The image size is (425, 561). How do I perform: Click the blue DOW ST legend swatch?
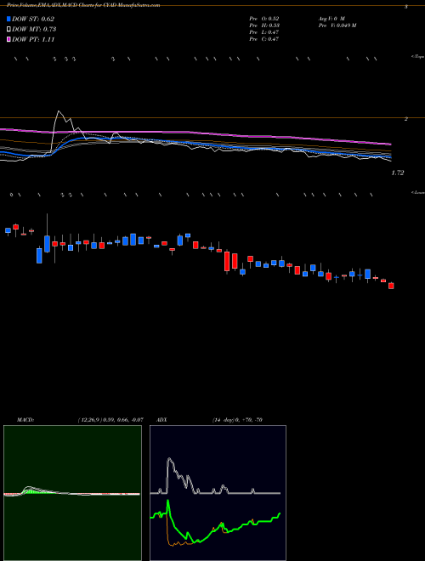coord(8,19)
